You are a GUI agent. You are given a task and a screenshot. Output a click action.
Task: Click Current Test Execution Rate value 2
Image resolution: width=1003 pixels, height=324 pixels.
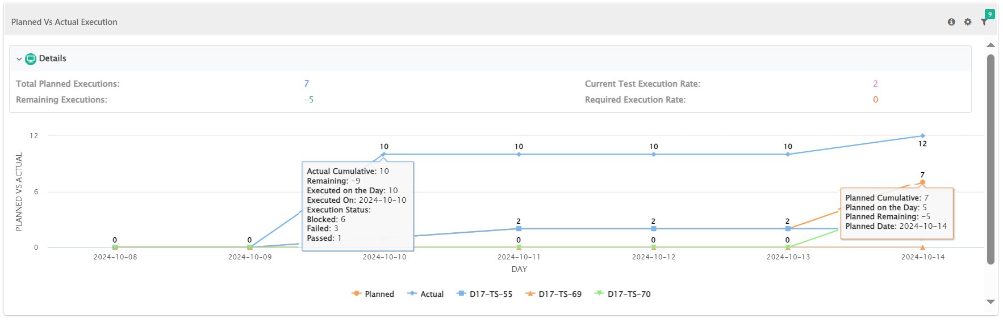[875, 84]
